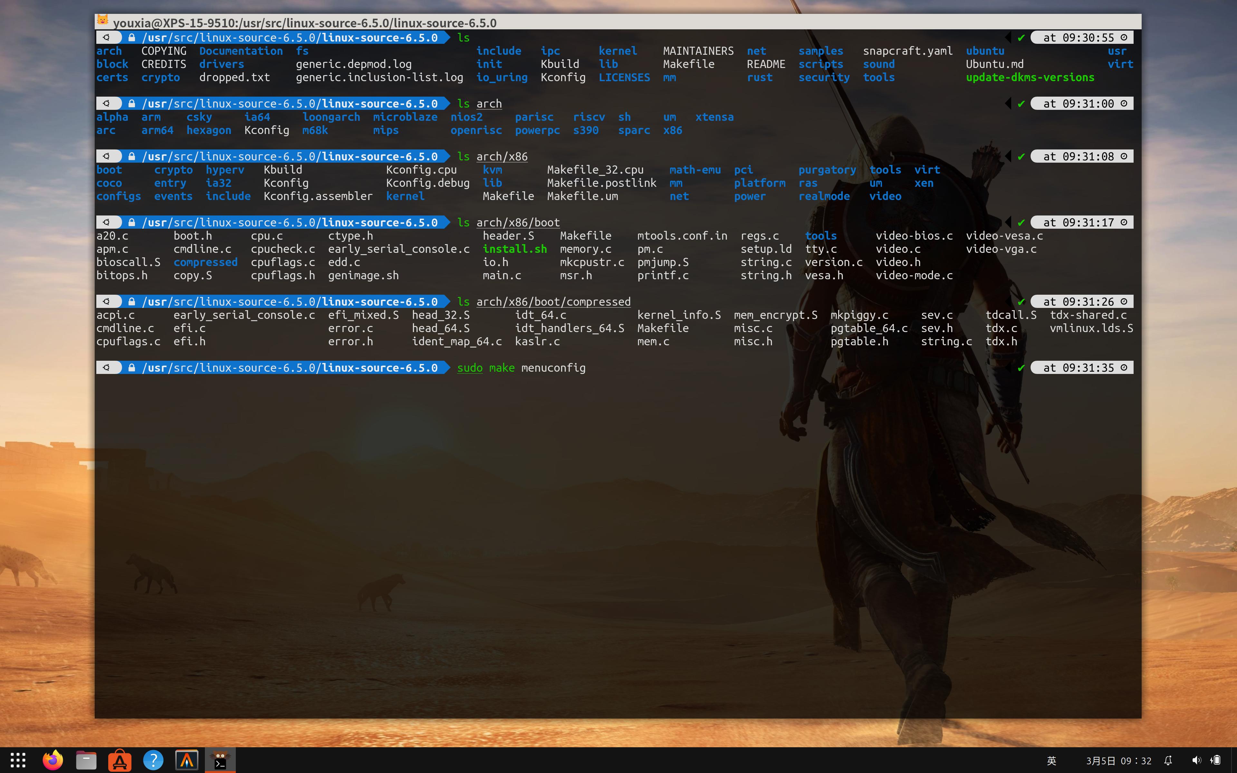Toggle the notification bell in the system tray

click(x=1168, y=760)
